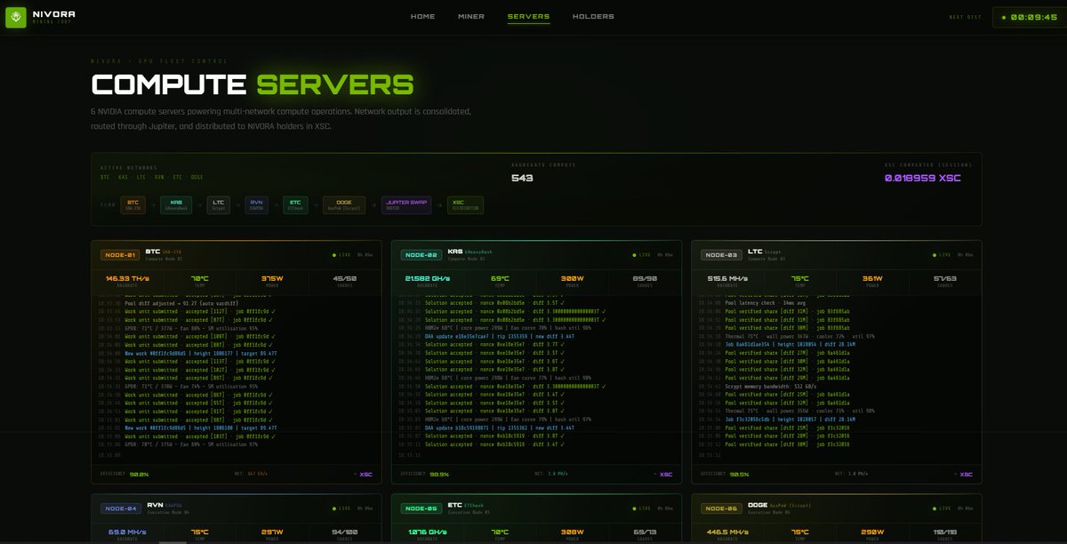Select the SERVERS nav tab
Image resolution: width=1067 pixels, height=544 pixels.
click(x=528, y=16)
